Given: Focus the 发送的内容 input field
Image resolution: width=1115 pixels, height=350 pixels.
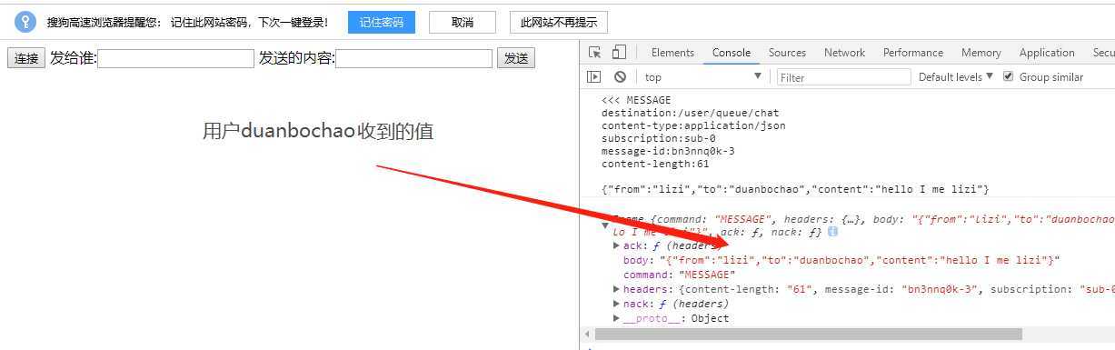Looking at the screenshot, I should pos(413,59).
